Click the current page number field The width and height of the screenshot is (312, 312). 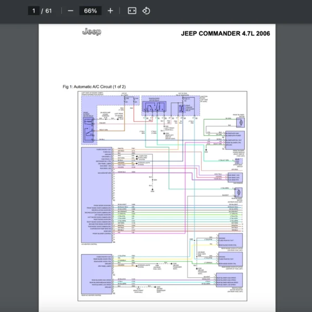34,11
